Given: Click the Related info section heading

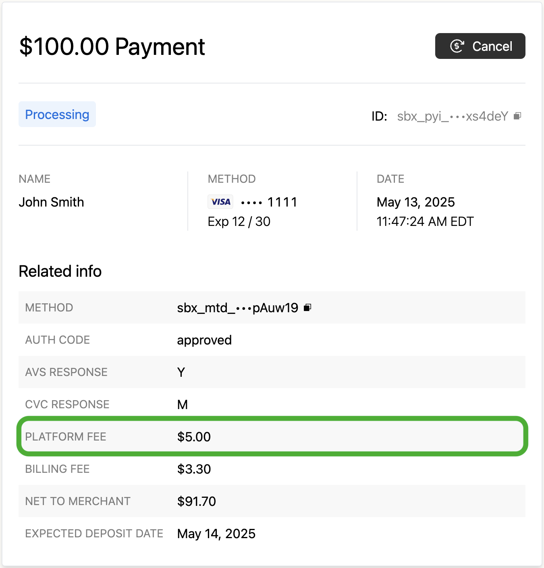Looking at the screenshot, I should point(60,271).
